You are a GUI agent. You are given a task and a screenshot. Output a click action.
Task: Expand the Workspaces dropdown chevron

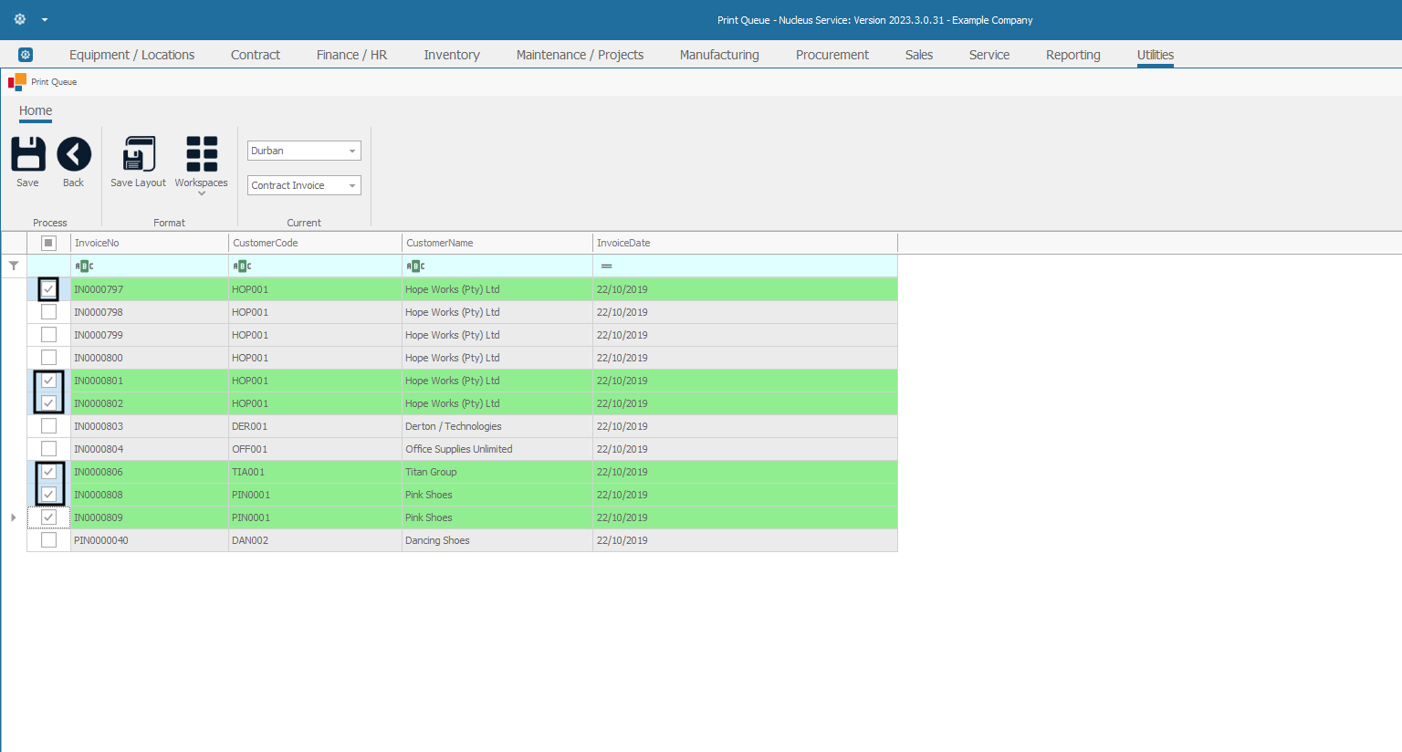(202, 193)
